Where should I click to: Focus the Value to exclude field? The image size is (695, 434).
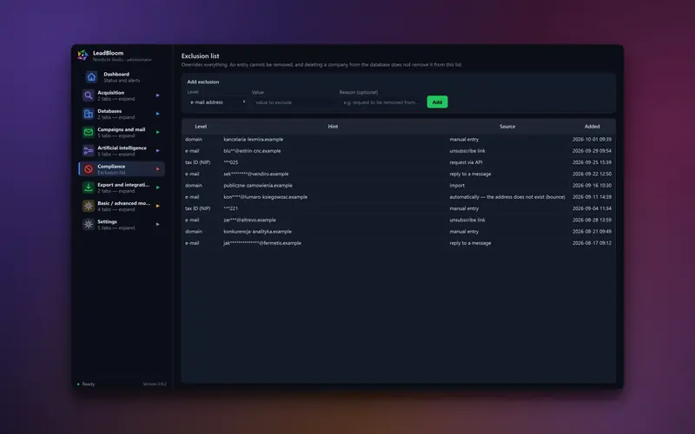(x=294, y=102)
